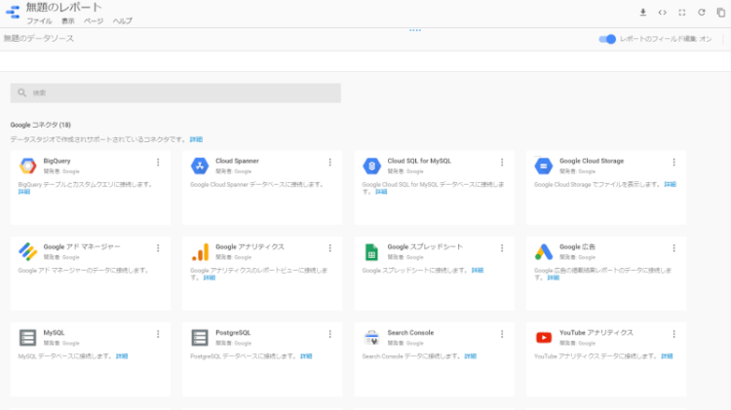The image size is (731, 410).
Task: Select the PostgreSQL connector icon
Action: [200, 338]
